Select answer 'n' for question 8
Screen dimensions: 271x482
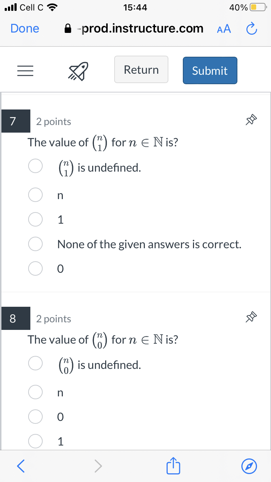click(35, 392)
